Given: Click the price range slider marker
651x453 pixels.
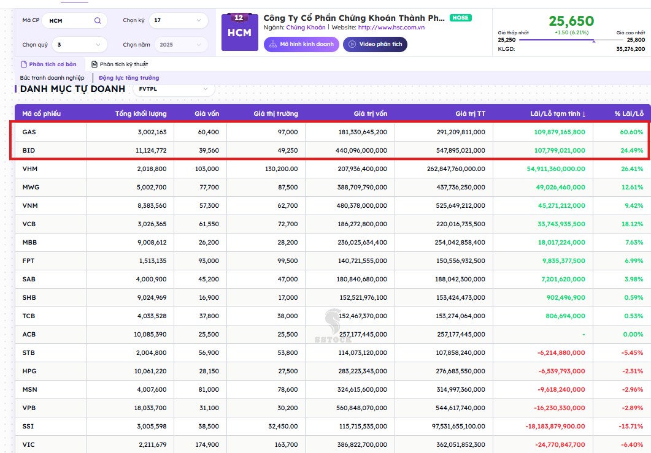Looking at the screenshot, I should [x=593, y=40].
